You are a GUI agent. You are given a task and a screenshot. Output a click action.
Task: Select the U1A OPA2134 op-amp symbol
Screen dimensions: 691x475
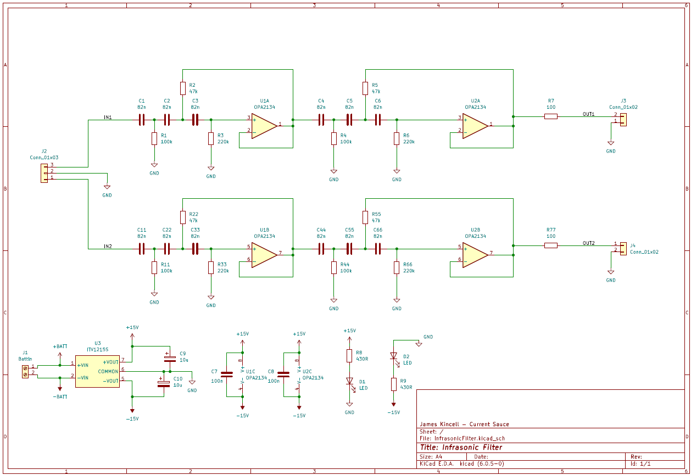pyautogui.click(x=262, y=125)
